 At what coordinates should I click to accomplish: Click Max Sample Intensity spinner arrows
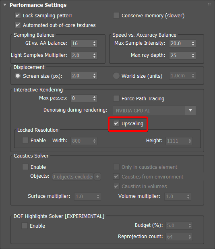click(x=193, y=44)
